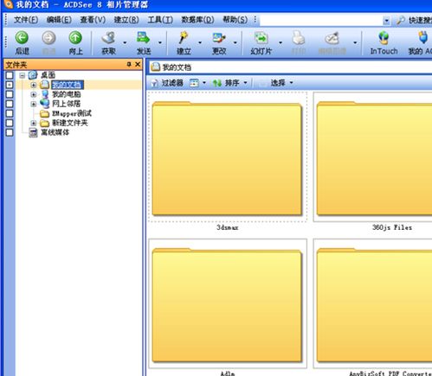Expand the 网上邻居 tree node

click(34, 104)
